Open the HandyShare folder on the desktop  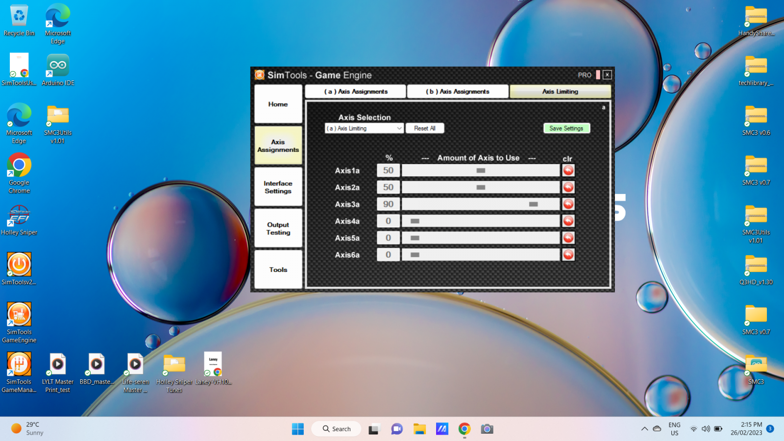[x=756, y=21]
